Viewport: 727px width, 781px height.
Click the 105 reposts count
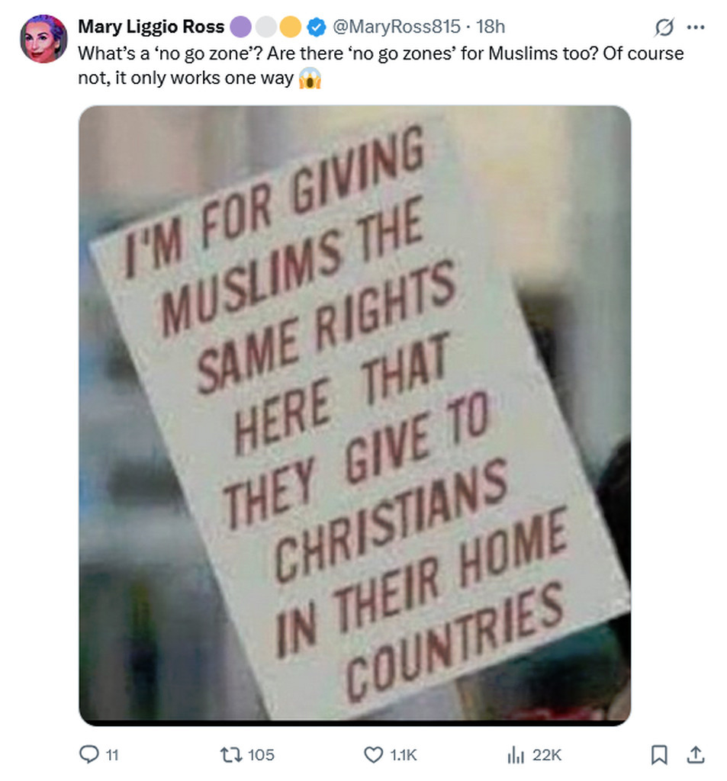point(261,755)
